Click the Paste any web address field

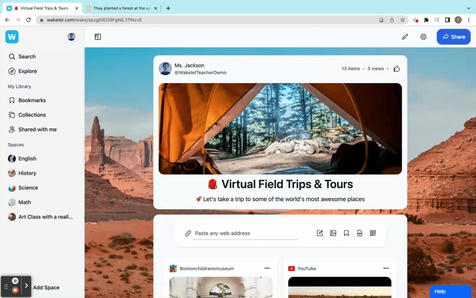click(246, 234)
